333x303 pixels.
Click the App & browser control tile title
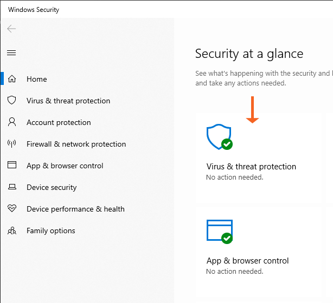(x=247, y=261)
